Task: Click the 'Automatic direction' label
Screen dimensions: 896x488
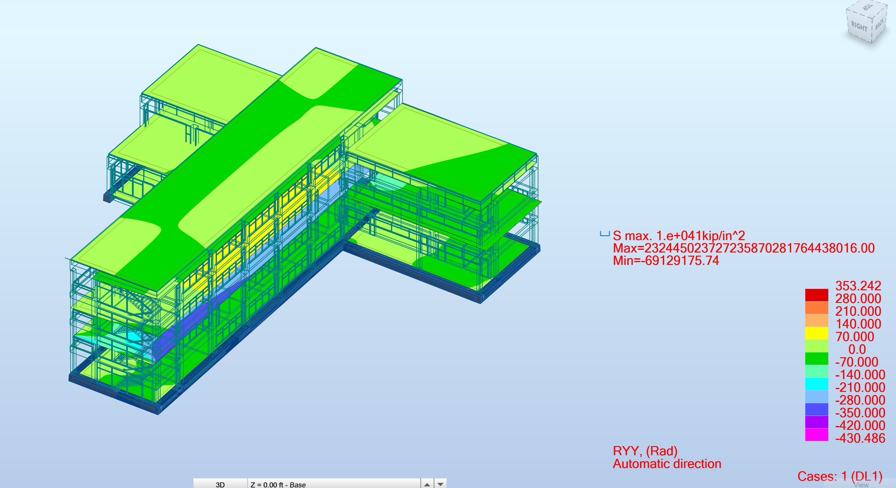Action: point(667,464)
